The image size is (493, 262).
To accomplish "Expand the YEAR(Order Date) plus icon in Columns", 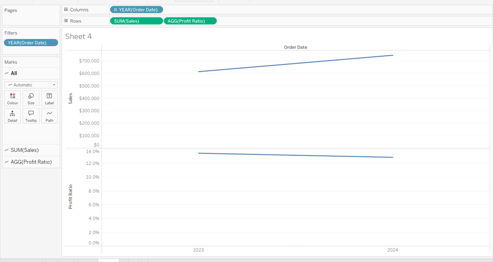I will [116, 10].
